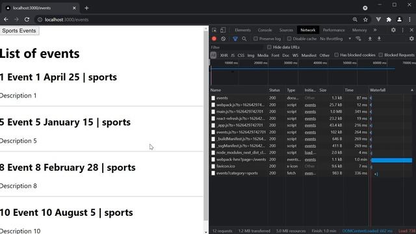Click the site info icon in address bar

(40, 19)
